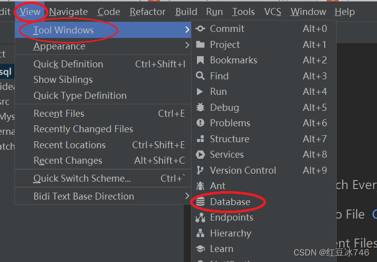Screen dimensions: 377x262
Task: Open the Build menu
Action: click(x=186, y=12)
